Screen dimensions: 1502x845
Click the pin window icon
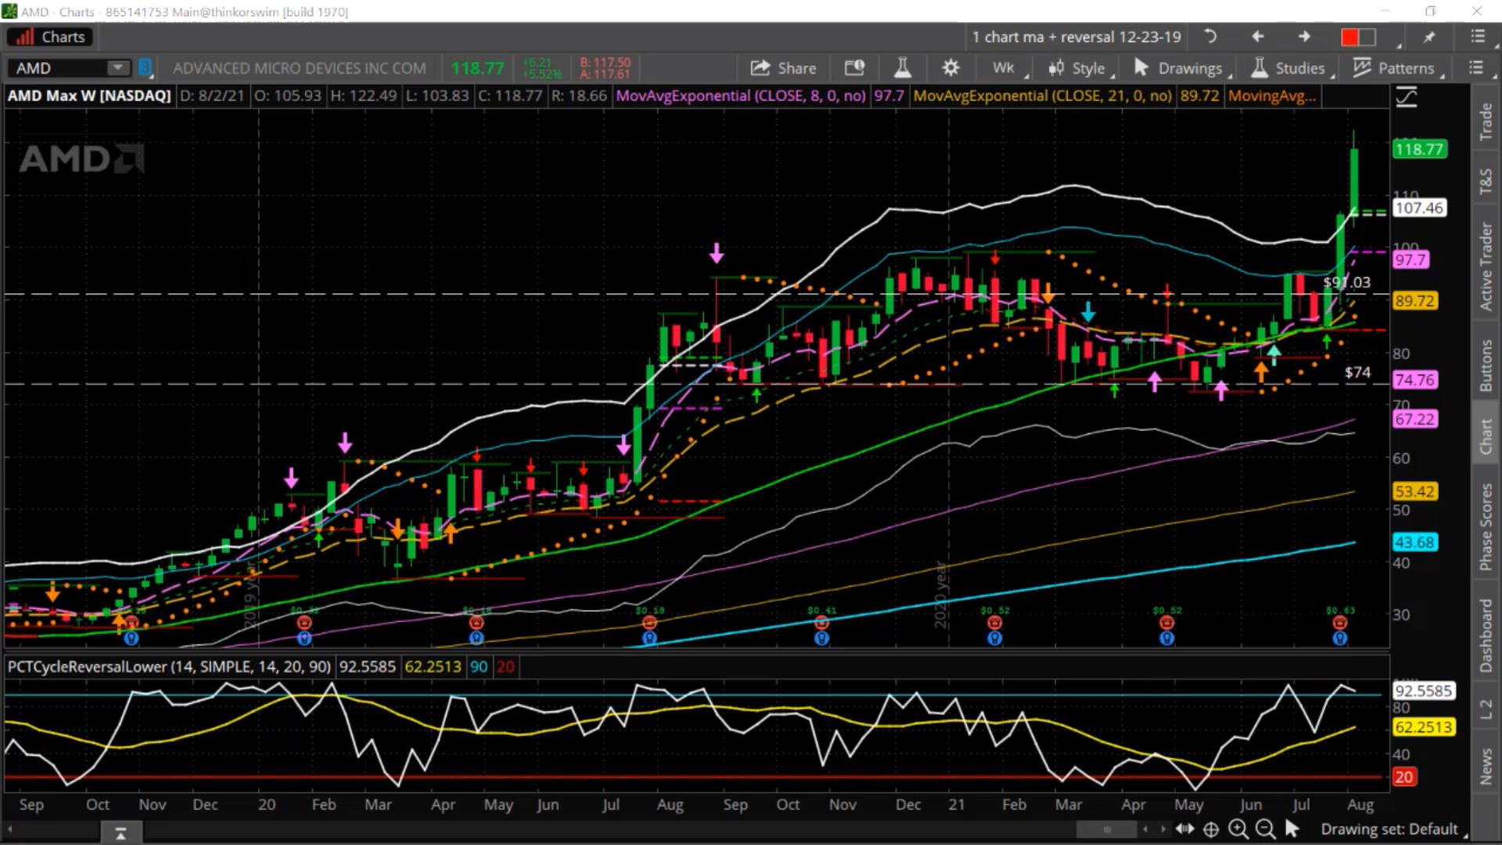1429,37
